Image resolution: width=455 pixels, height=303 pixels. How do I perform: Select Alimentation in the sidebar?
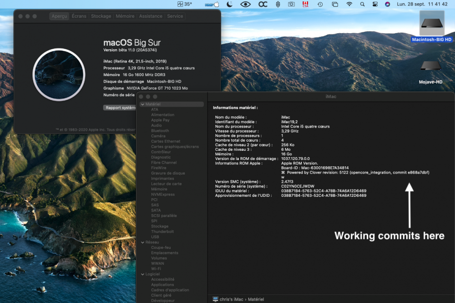162,115
